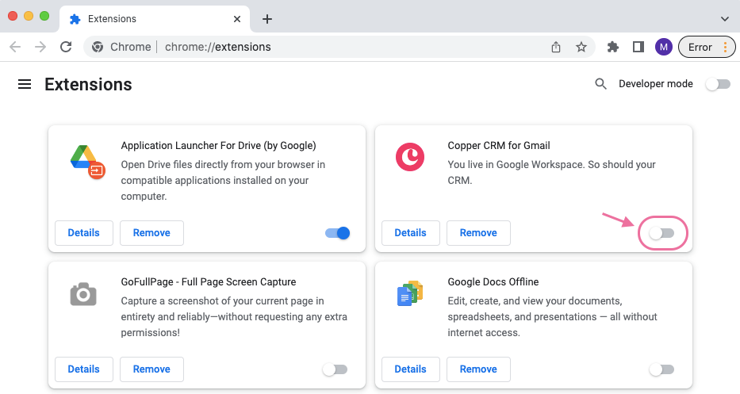740x394 pixels.
Task: Open Details for Google Docs Offline
Action: pos(410,369)
